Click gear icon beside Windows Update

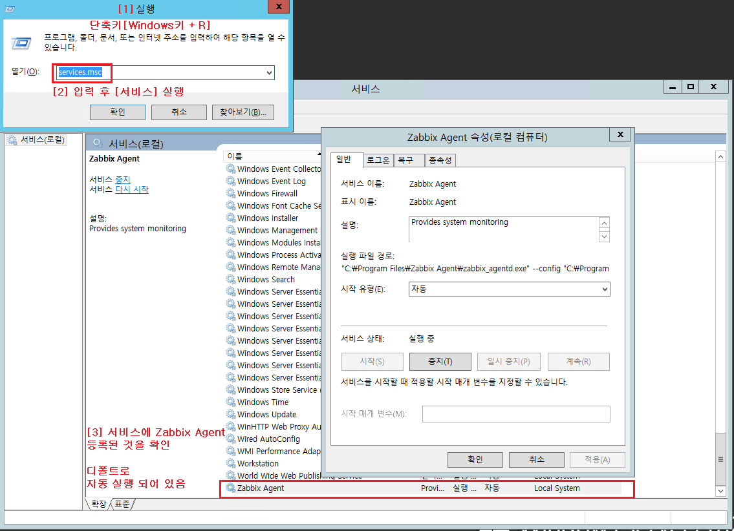[x=231, y=414]
